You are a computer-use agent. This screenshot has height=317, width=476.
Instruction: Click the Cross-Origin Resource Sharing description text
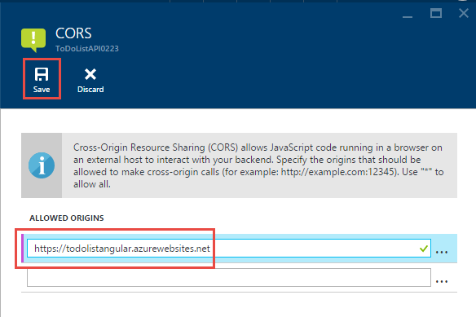[x=258, y=165]
